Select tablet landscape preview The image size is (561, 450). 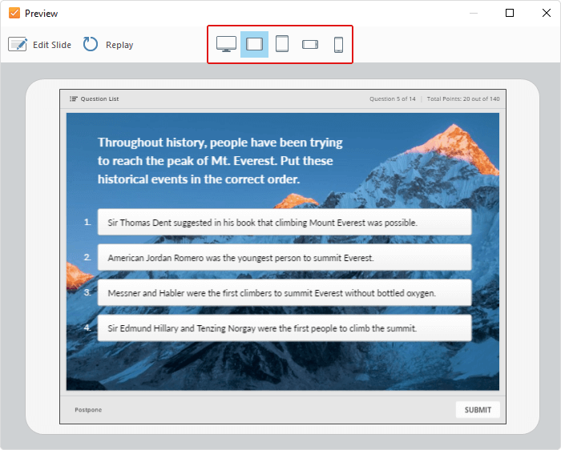254,44
